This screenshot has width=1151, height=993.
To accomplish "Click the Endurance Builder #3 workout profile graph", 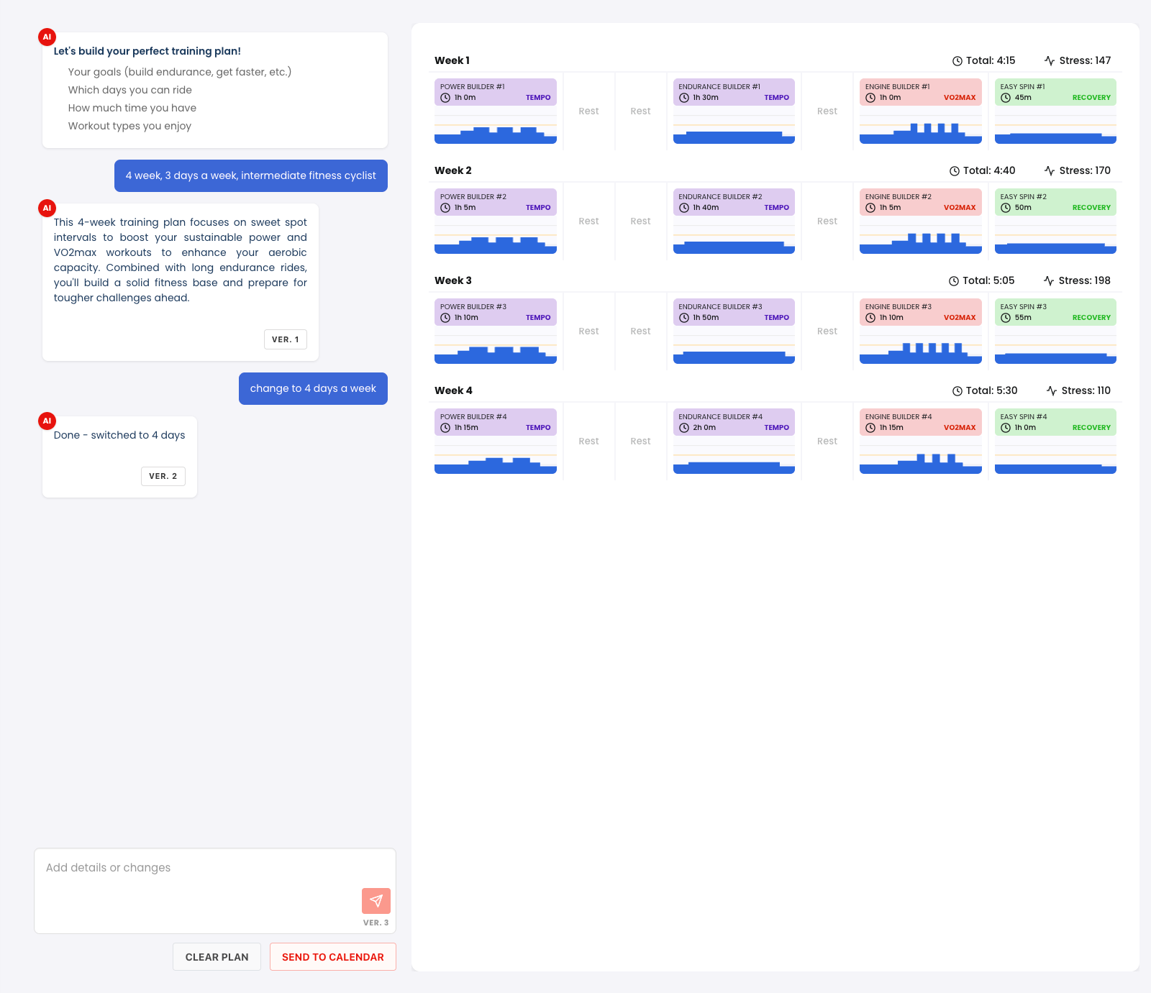I will 733,350.
